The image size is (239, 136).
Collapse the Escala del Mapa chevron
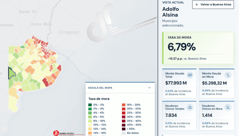coord(149,88)
